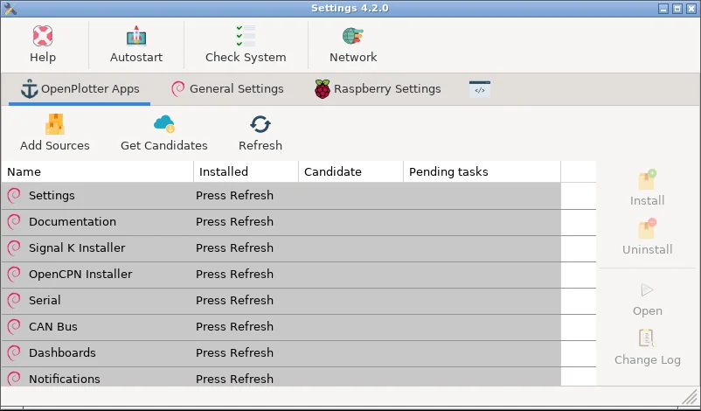Image resolution: width=701 pixels, height=411 pixels.
Task: Click the Pending tasks column header
Action: (x=482, y=171)
